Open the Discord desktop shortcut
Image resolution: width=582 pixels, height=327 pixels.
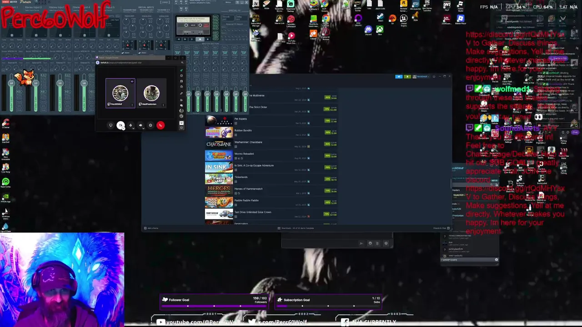368,30
